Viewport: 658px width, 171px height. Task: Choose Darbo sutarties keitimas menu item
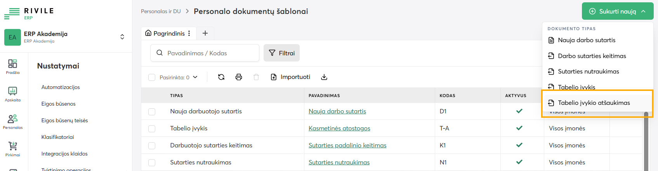[598, 56]
